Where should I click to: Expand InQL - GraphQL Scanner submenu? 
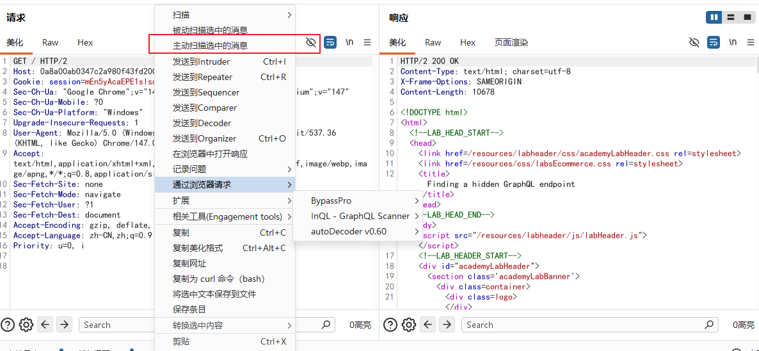365,216
